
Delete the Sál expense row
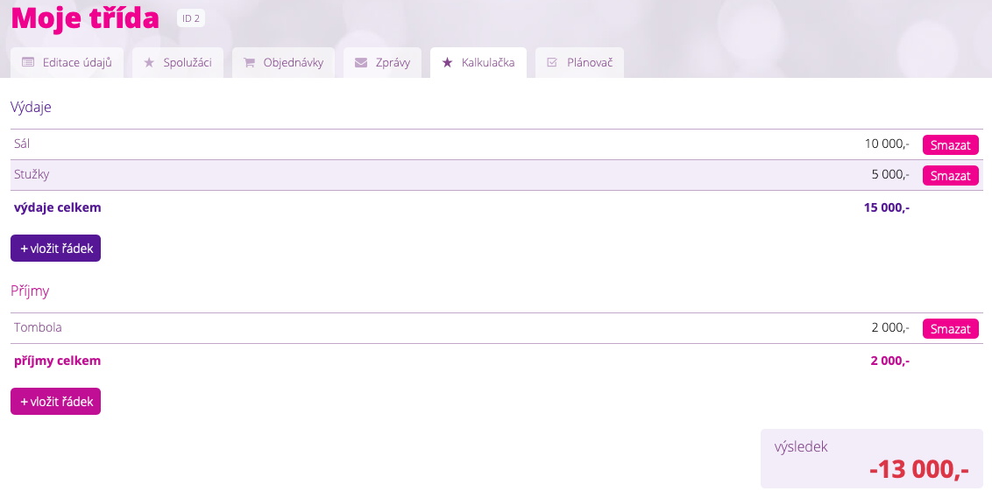tap(950, 145)
